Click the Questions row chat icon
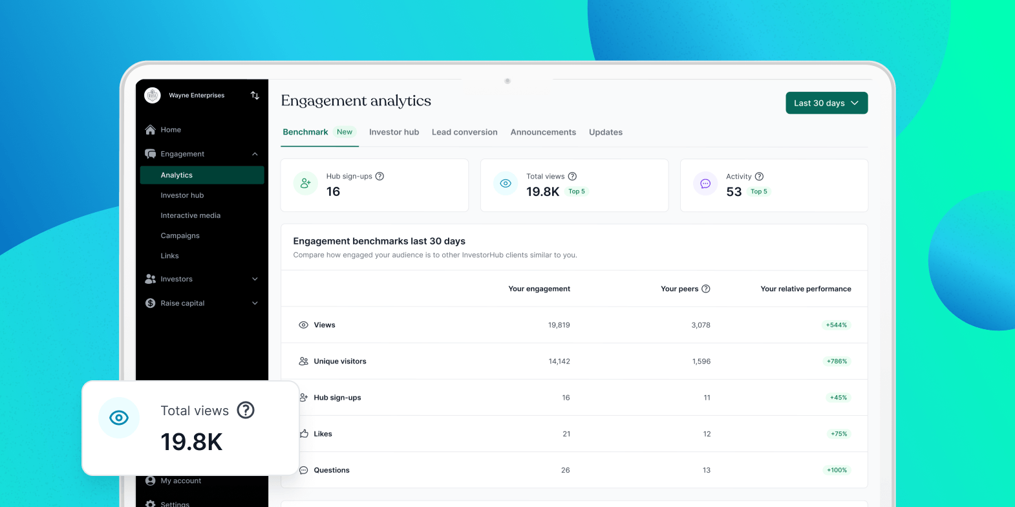This screenshot has width=1015, height=507. [303, 470]
